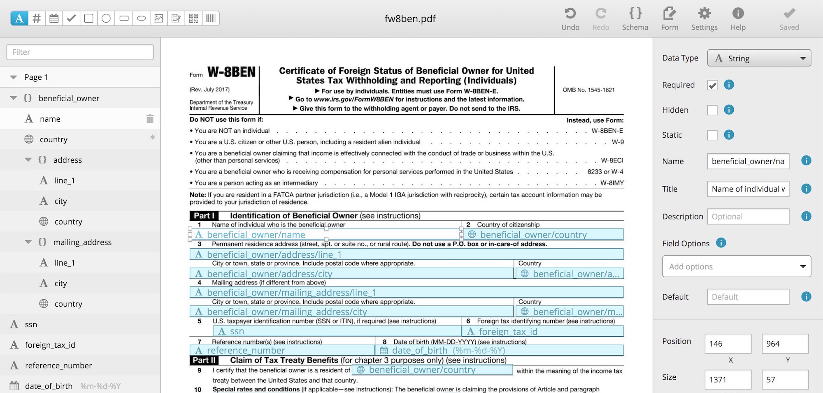823x393 pixels.
Task: Delete the name field using the trash icon
Action: coord(150,118)
